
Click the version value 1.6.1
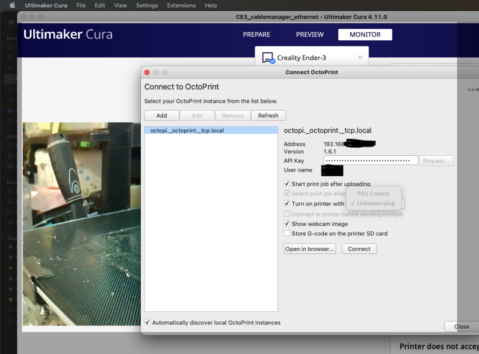[x=330, y=152]
